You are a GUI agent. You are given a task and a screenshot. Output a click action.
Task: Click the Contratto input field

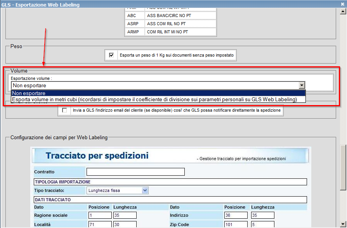(x=135, y=172)
